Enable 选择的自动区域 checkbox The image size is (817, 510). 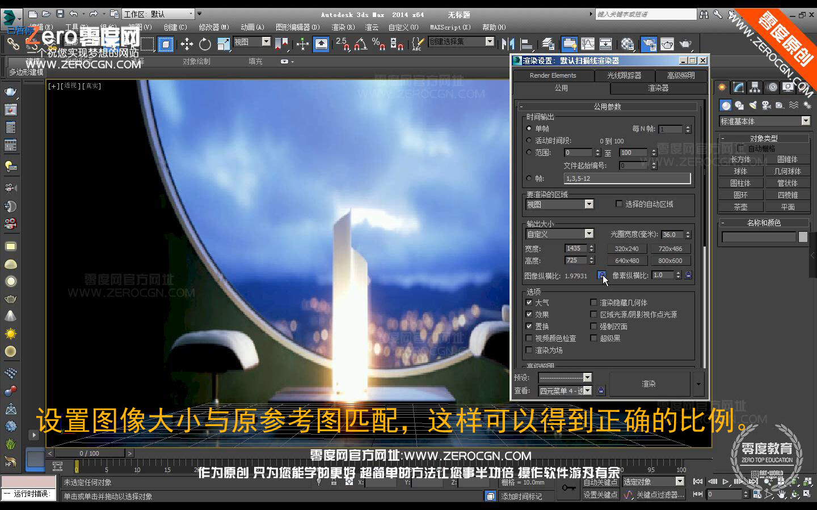coord(619,204)
